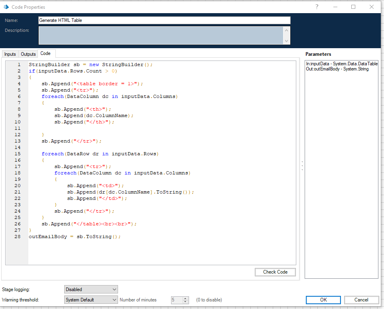Select the Out:outEmailBody parameter entry
Image resolution: width=384 pixels, height=309 pixels.
pos(337,69)
